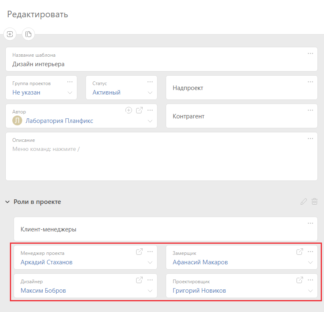The width and height of the screenshot is (324, 312).
Task: Open external link icon for Дизайнер
Action: pos(139,280)
